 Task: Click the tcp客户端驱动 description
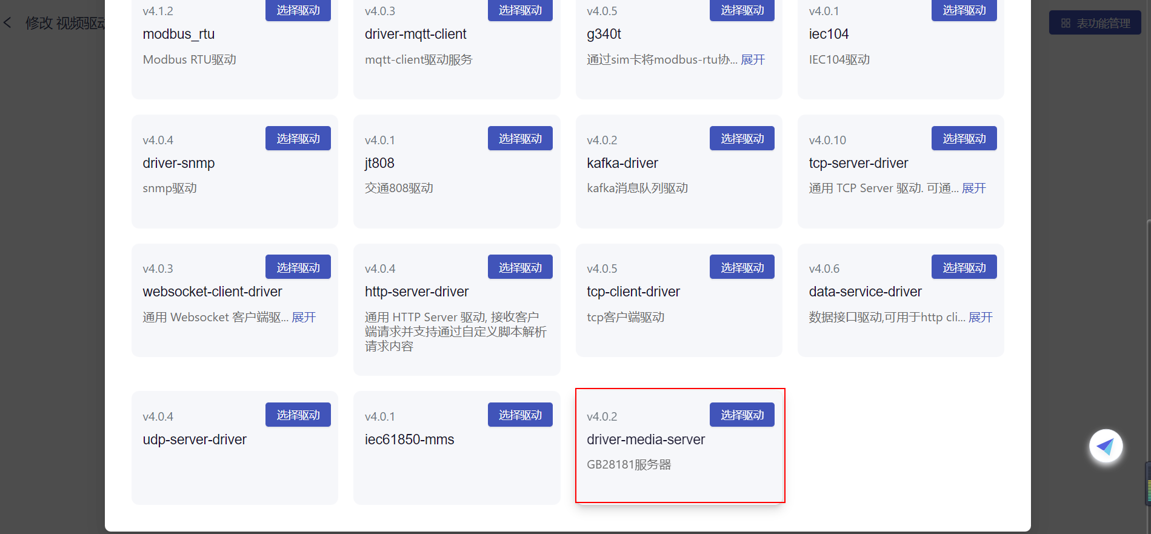[626, 317]
